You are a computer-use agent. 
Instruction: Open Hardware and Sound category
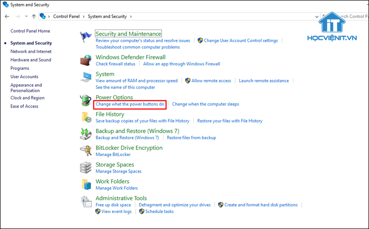(31, 60)
